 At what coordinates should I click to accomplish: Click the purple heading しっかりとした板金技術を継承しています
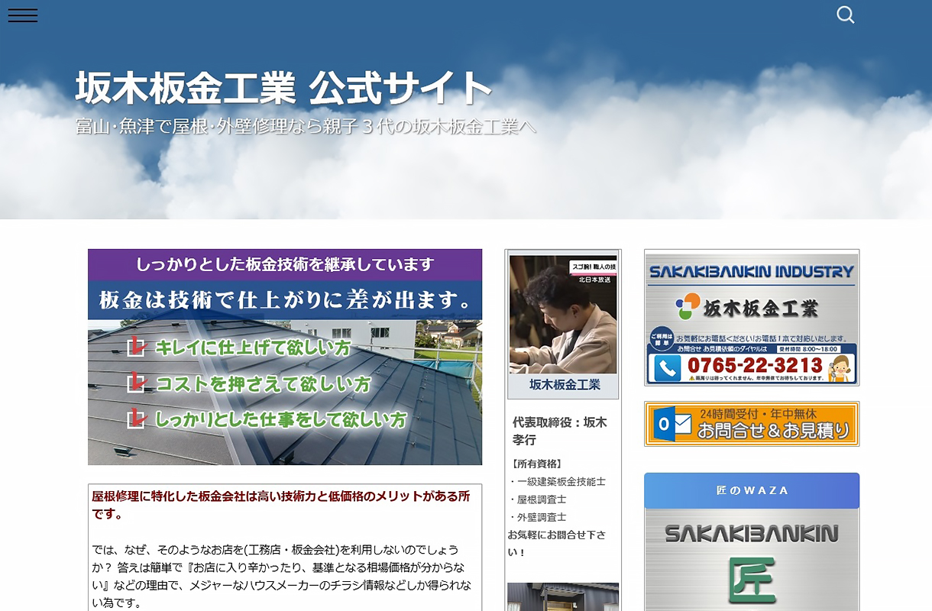285,264
